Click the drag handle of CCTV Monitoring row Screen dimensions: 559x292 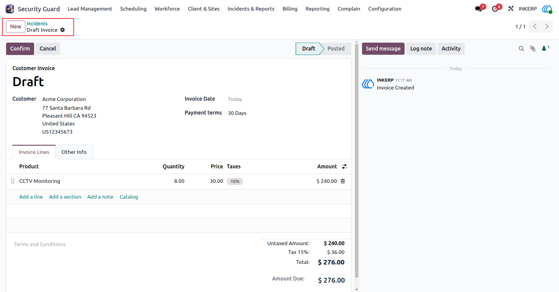click(x=13, y=181)
